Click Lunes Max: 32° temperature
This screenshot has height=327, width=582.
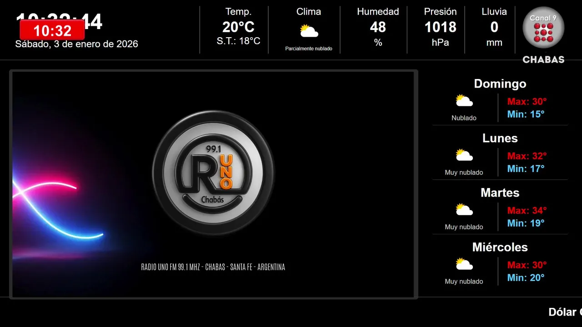pyautogui.click(x=527, y=156)
